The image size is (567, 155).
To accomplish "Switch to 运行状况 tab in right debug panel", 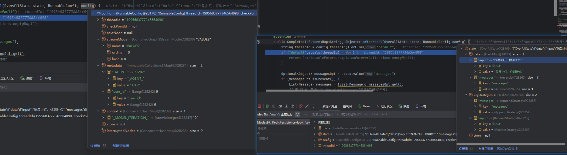I will click(384, 106).
